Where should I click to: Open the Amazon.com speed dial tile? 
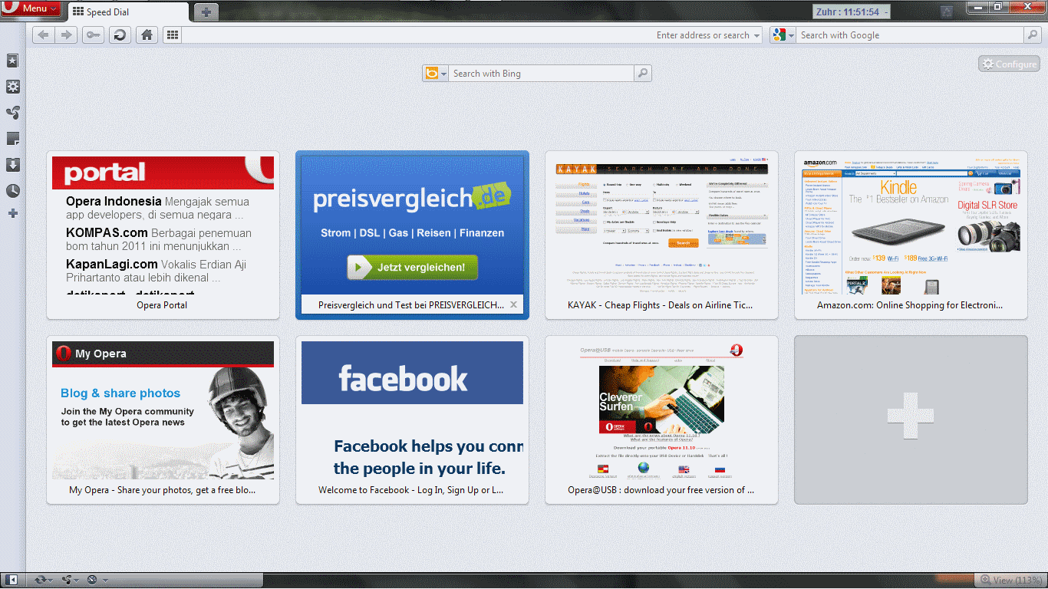tap(911, 235)
